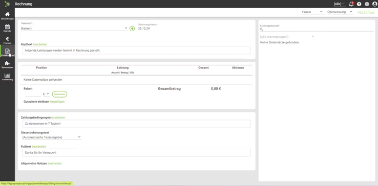
Task: Edit Allgemeine Notizen via bearbeiten link
Action: (x=55, y=164)
